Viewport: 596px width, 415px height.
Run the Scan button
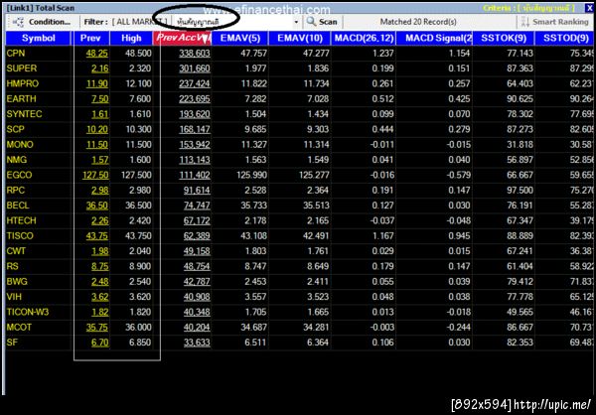(322, 22)
